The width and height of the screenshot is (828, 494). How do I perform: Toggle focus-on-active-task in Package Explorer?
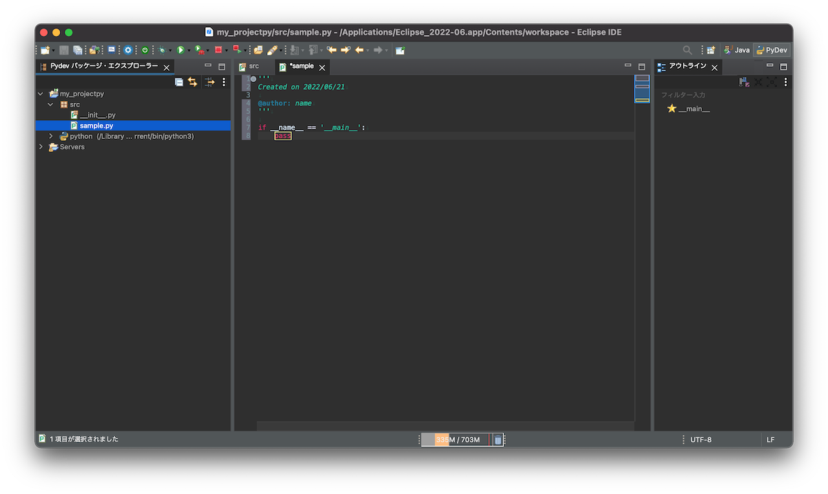click(211, 81)
